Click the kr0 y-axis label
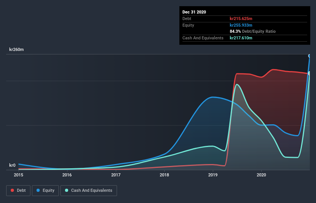The height and width of the screenshot is (203, 316). (12, 165)
